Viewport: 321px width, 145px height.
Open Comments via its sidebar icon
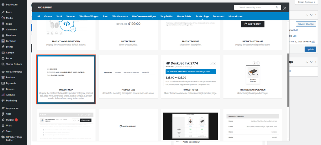[3, 29]
